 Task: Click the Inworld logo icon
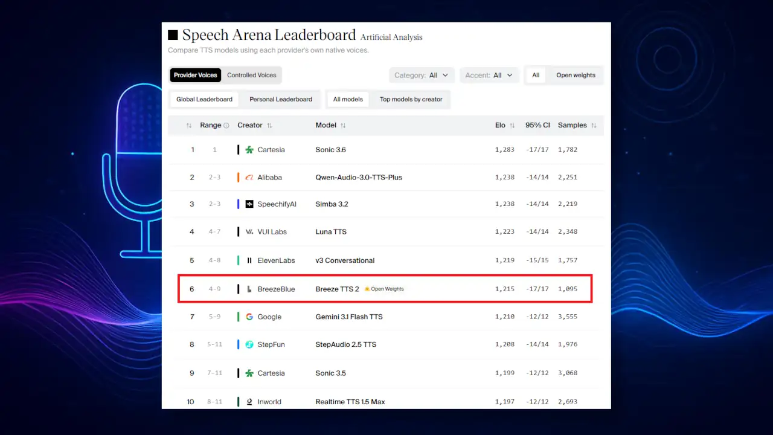point(249,402)
